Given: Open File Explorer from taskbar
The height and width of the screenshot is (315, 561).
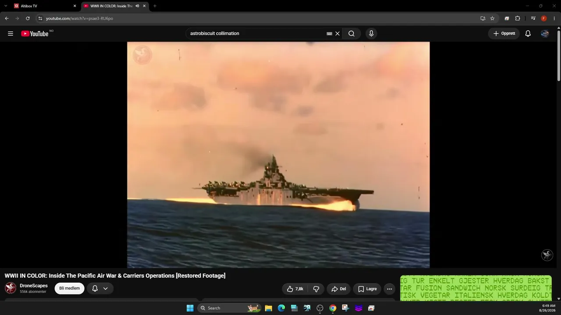Looking at the screenshot, I should tap(268, 308).
